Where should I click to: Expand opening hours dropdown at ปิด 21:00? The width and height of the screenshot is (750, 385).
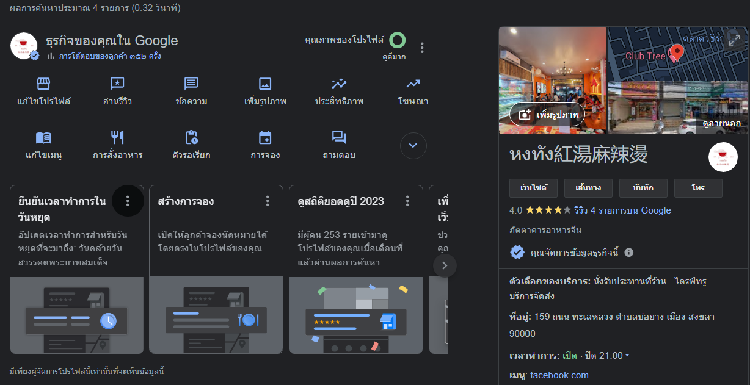pos(627,356)
